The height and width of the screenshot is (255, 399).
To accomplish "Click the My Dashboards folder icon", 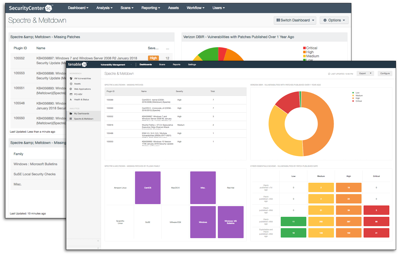I will point(71,113).
